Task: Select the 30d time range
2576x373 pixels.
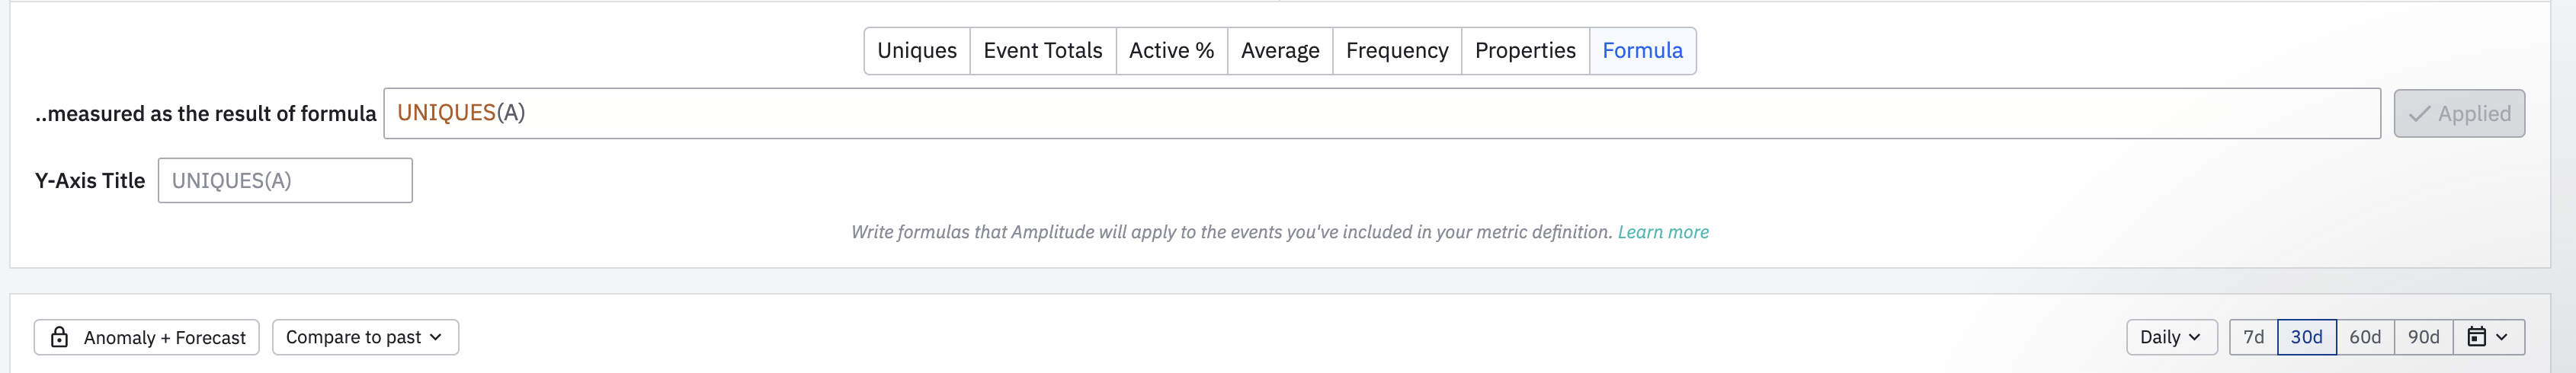Action: click(2306, 337)
